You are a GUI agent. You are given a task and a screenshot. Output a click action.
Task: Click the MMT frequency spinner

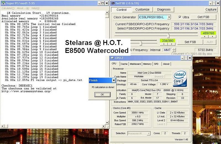pyautogui.click(x=174, y=50)
